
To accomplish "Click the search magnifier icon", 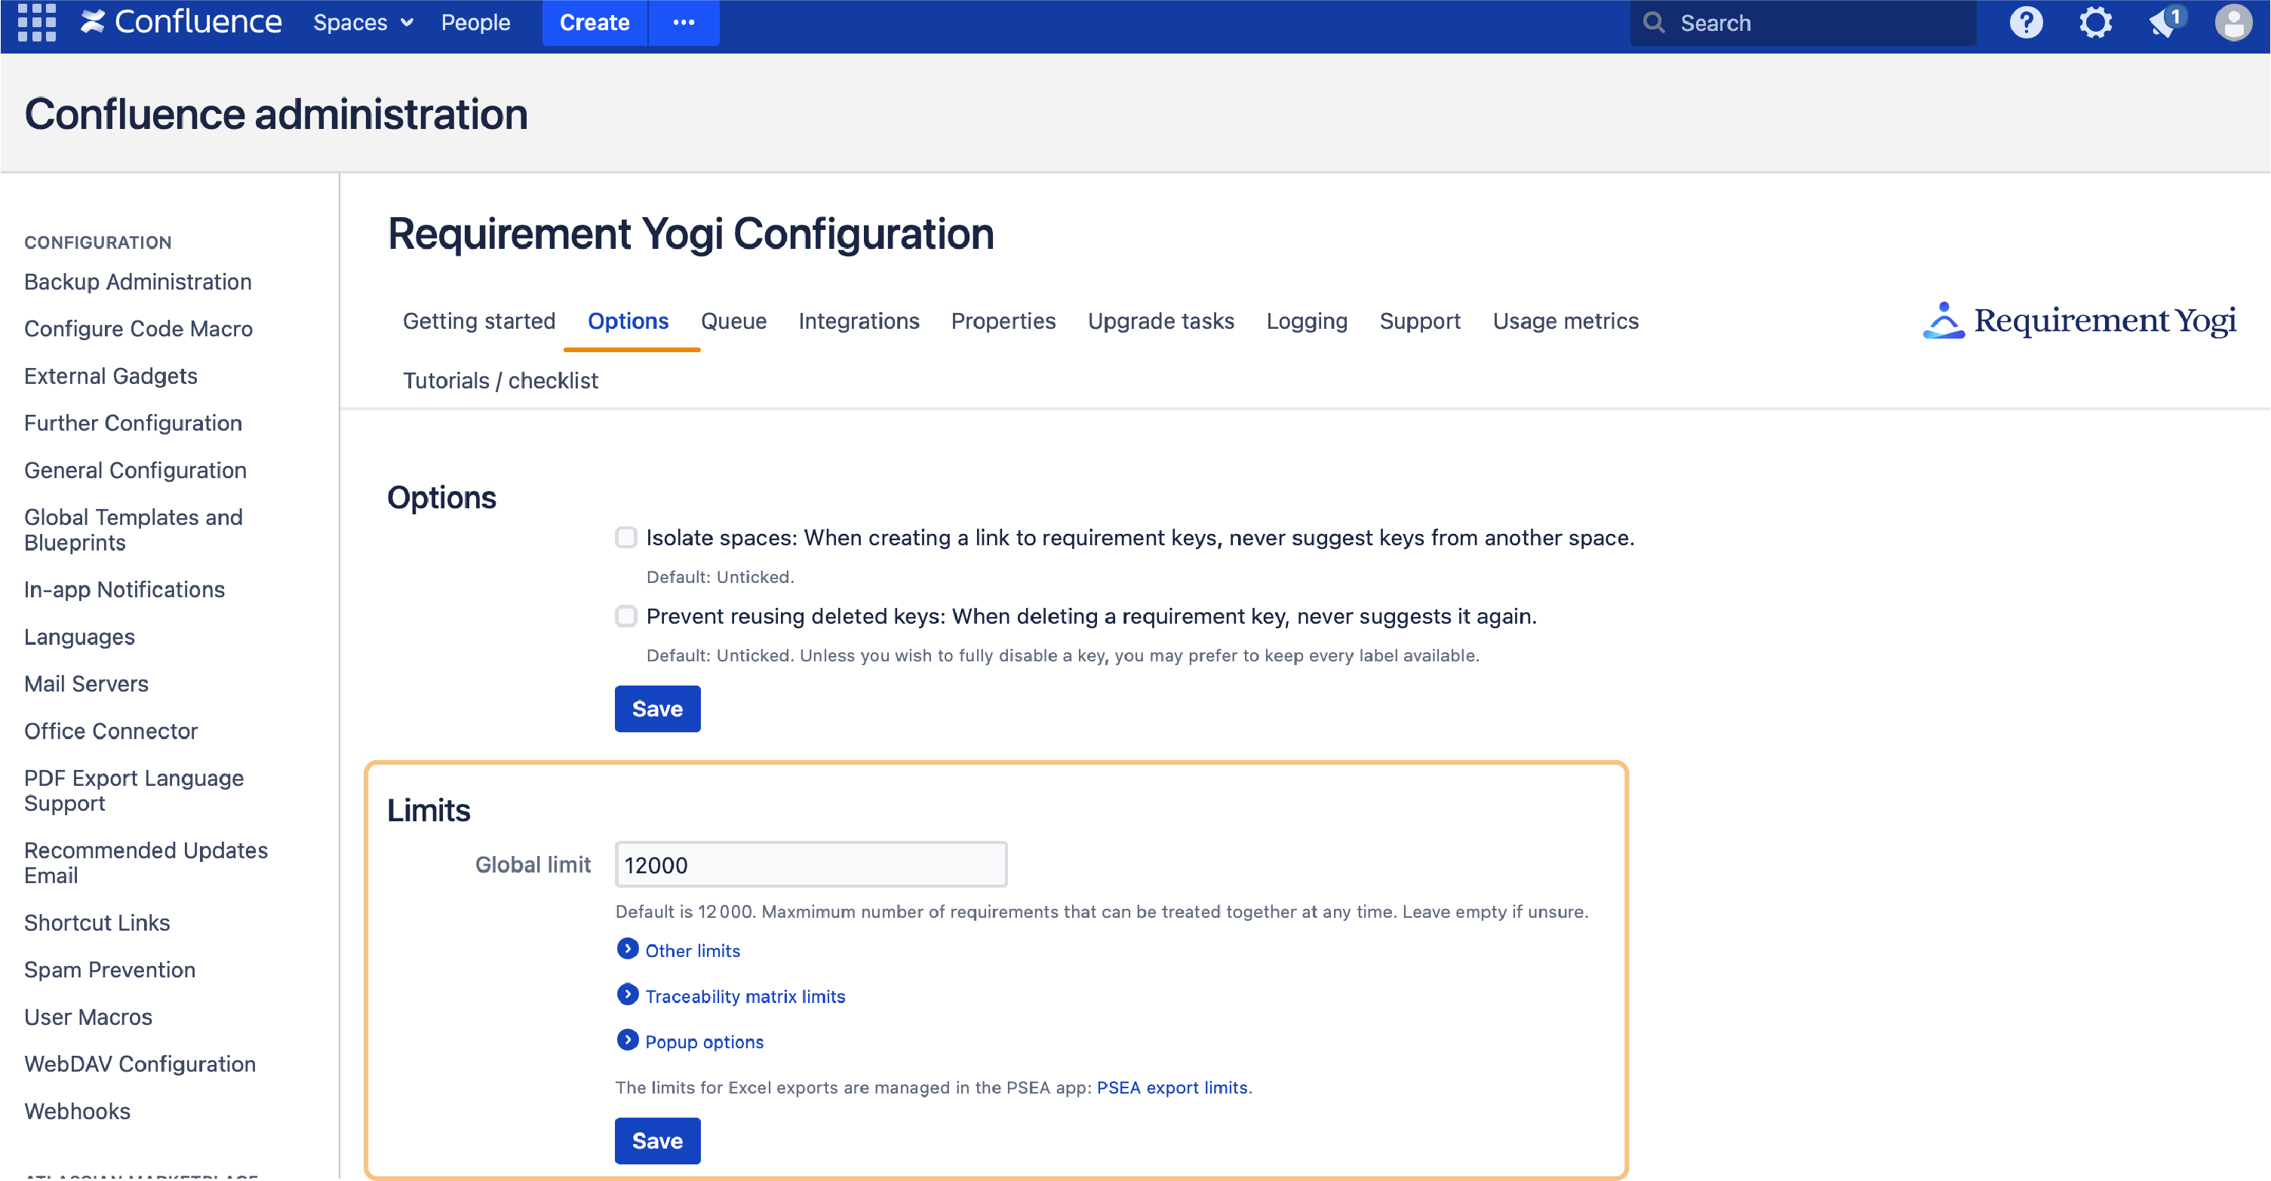I will coord(1655,22).
